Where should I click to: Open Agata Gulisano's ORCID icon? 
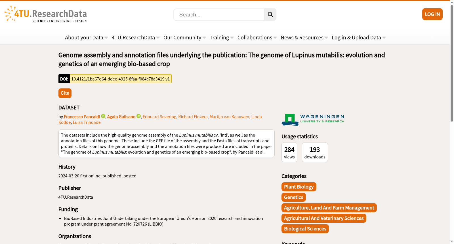[139, 116]
